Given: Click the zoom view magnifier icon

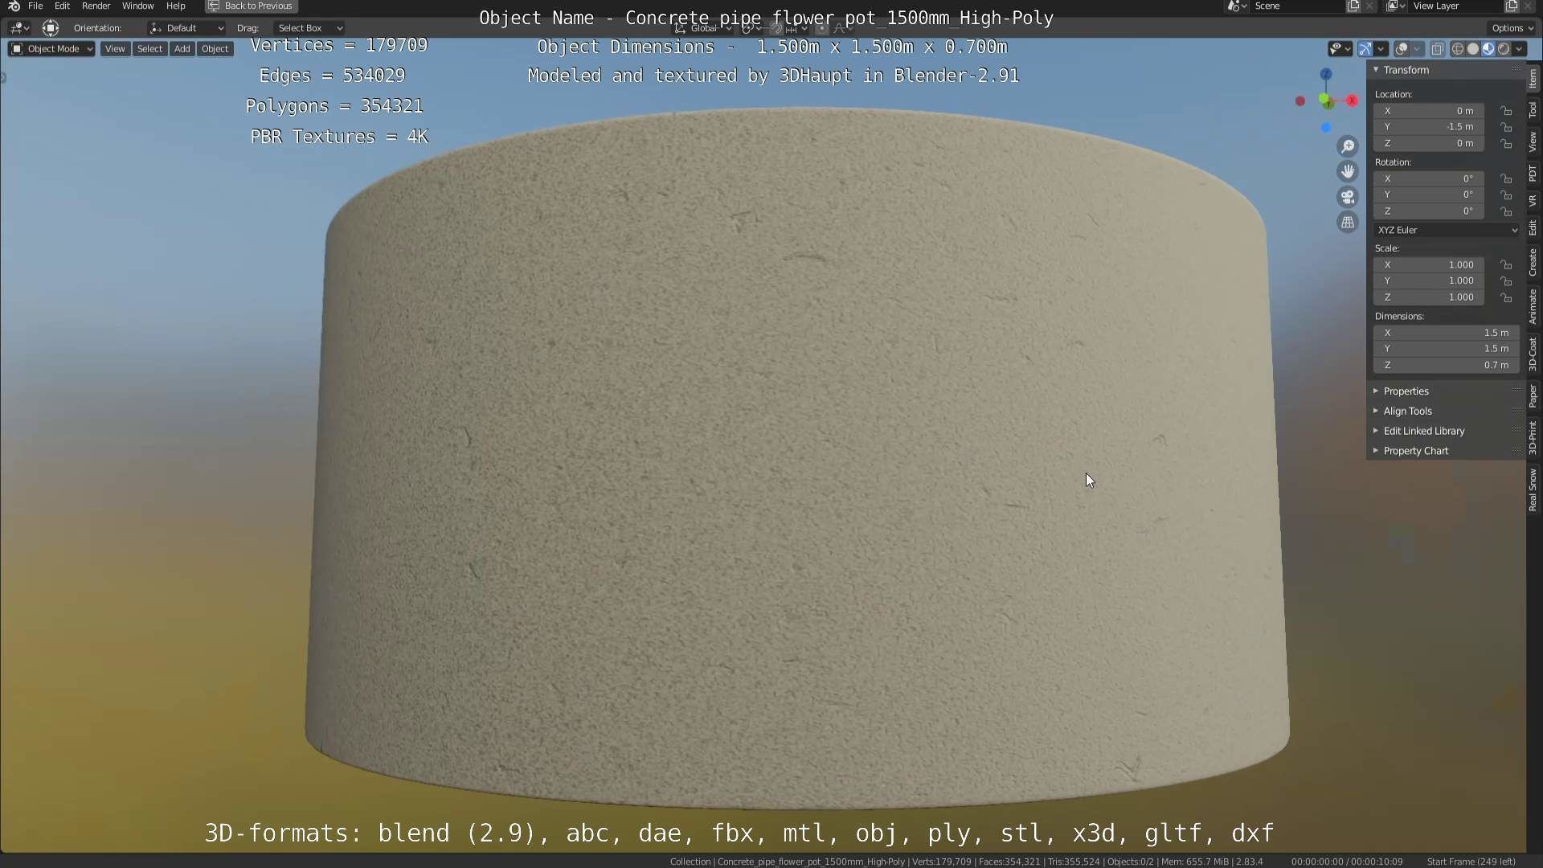Looking at the screenshot, I should click(1348, 146).
